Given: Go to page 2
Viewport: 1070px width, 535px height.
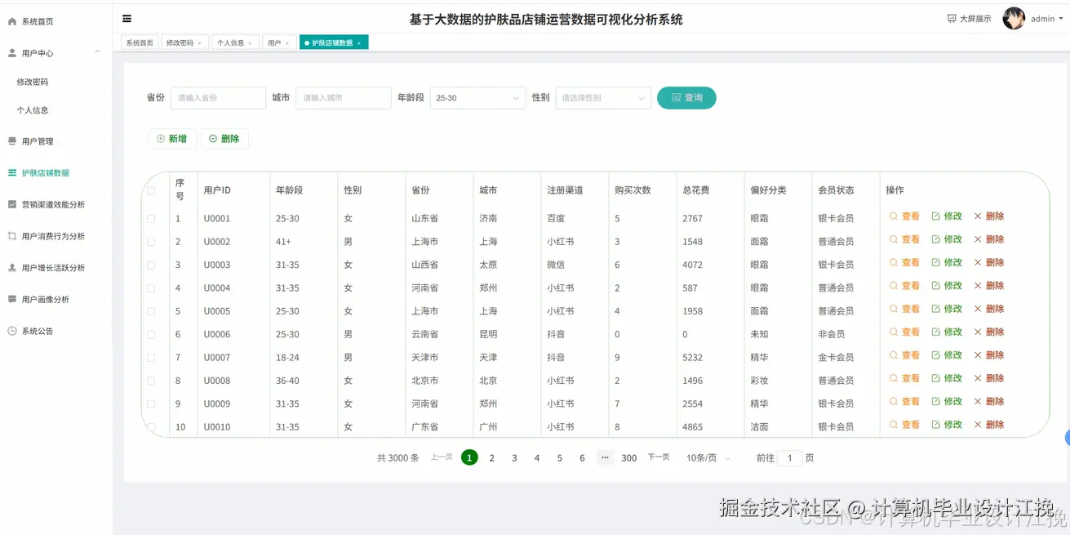Looking at the screenshot, I should [x=491, y=458].
